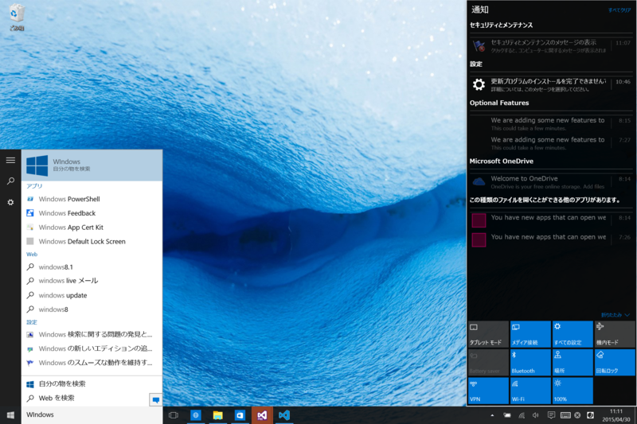The image size is (637, 424).
Task: Open Windows 検索に関する問題 settings result
Action: [x=92, y=334]
